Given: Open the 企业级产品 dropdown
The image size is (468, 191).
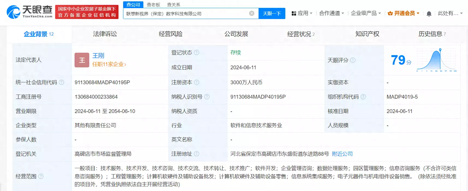Looking at the screenshot, I should pos(366,13).
